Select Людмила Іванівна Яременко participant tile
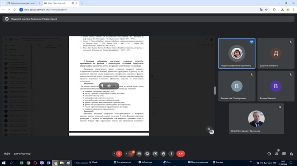Screen dimensions: 297x166 click(x=237, y=53)
